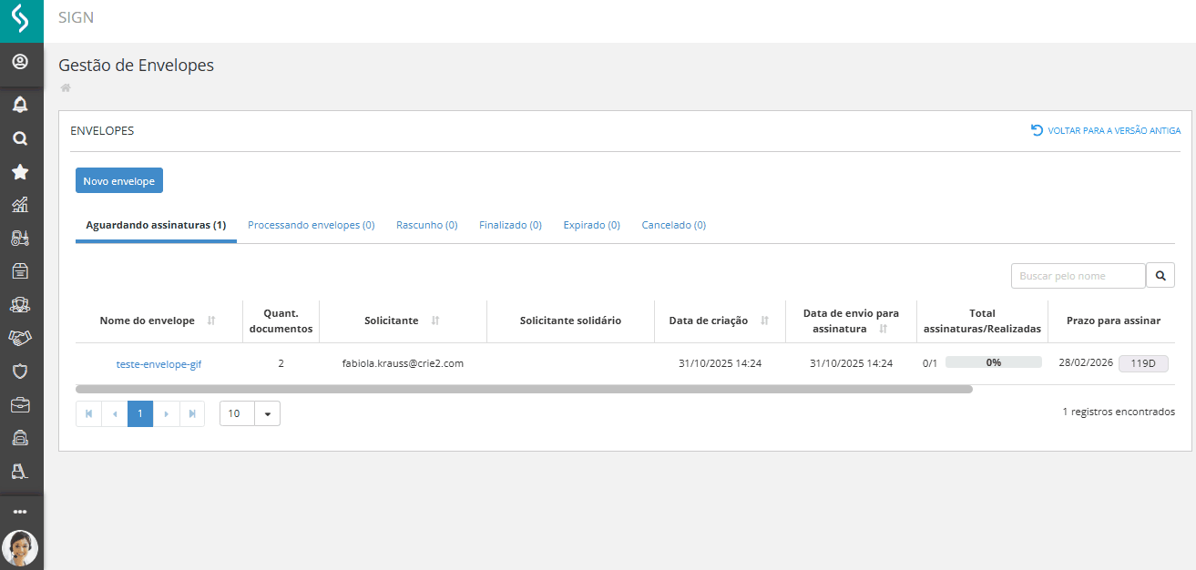
Task: Open the briefcase icon in sidebar
Action: click(20, 404)
